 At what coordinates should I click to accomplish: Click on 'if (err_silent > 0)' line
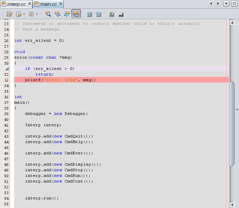coord(50,69)
